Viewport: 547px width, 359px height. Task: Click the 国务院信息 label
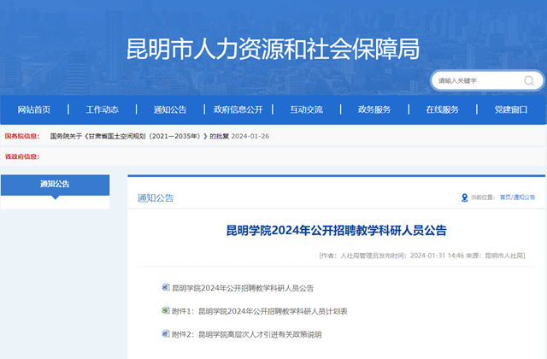[22, 136]
